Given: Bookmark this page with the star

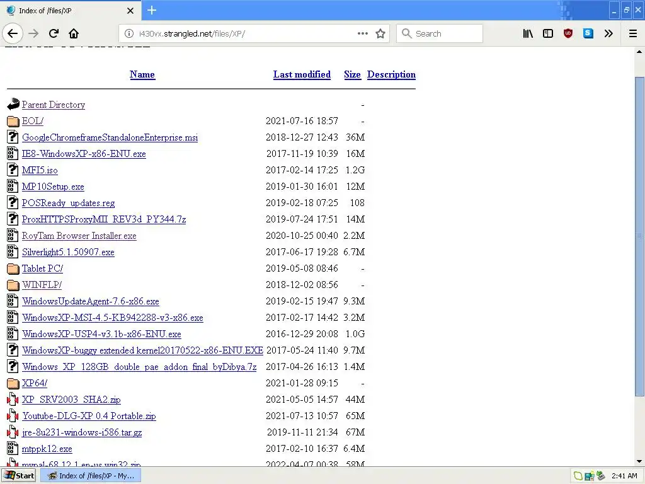Looking at the screenshot, I should (380, 33).
